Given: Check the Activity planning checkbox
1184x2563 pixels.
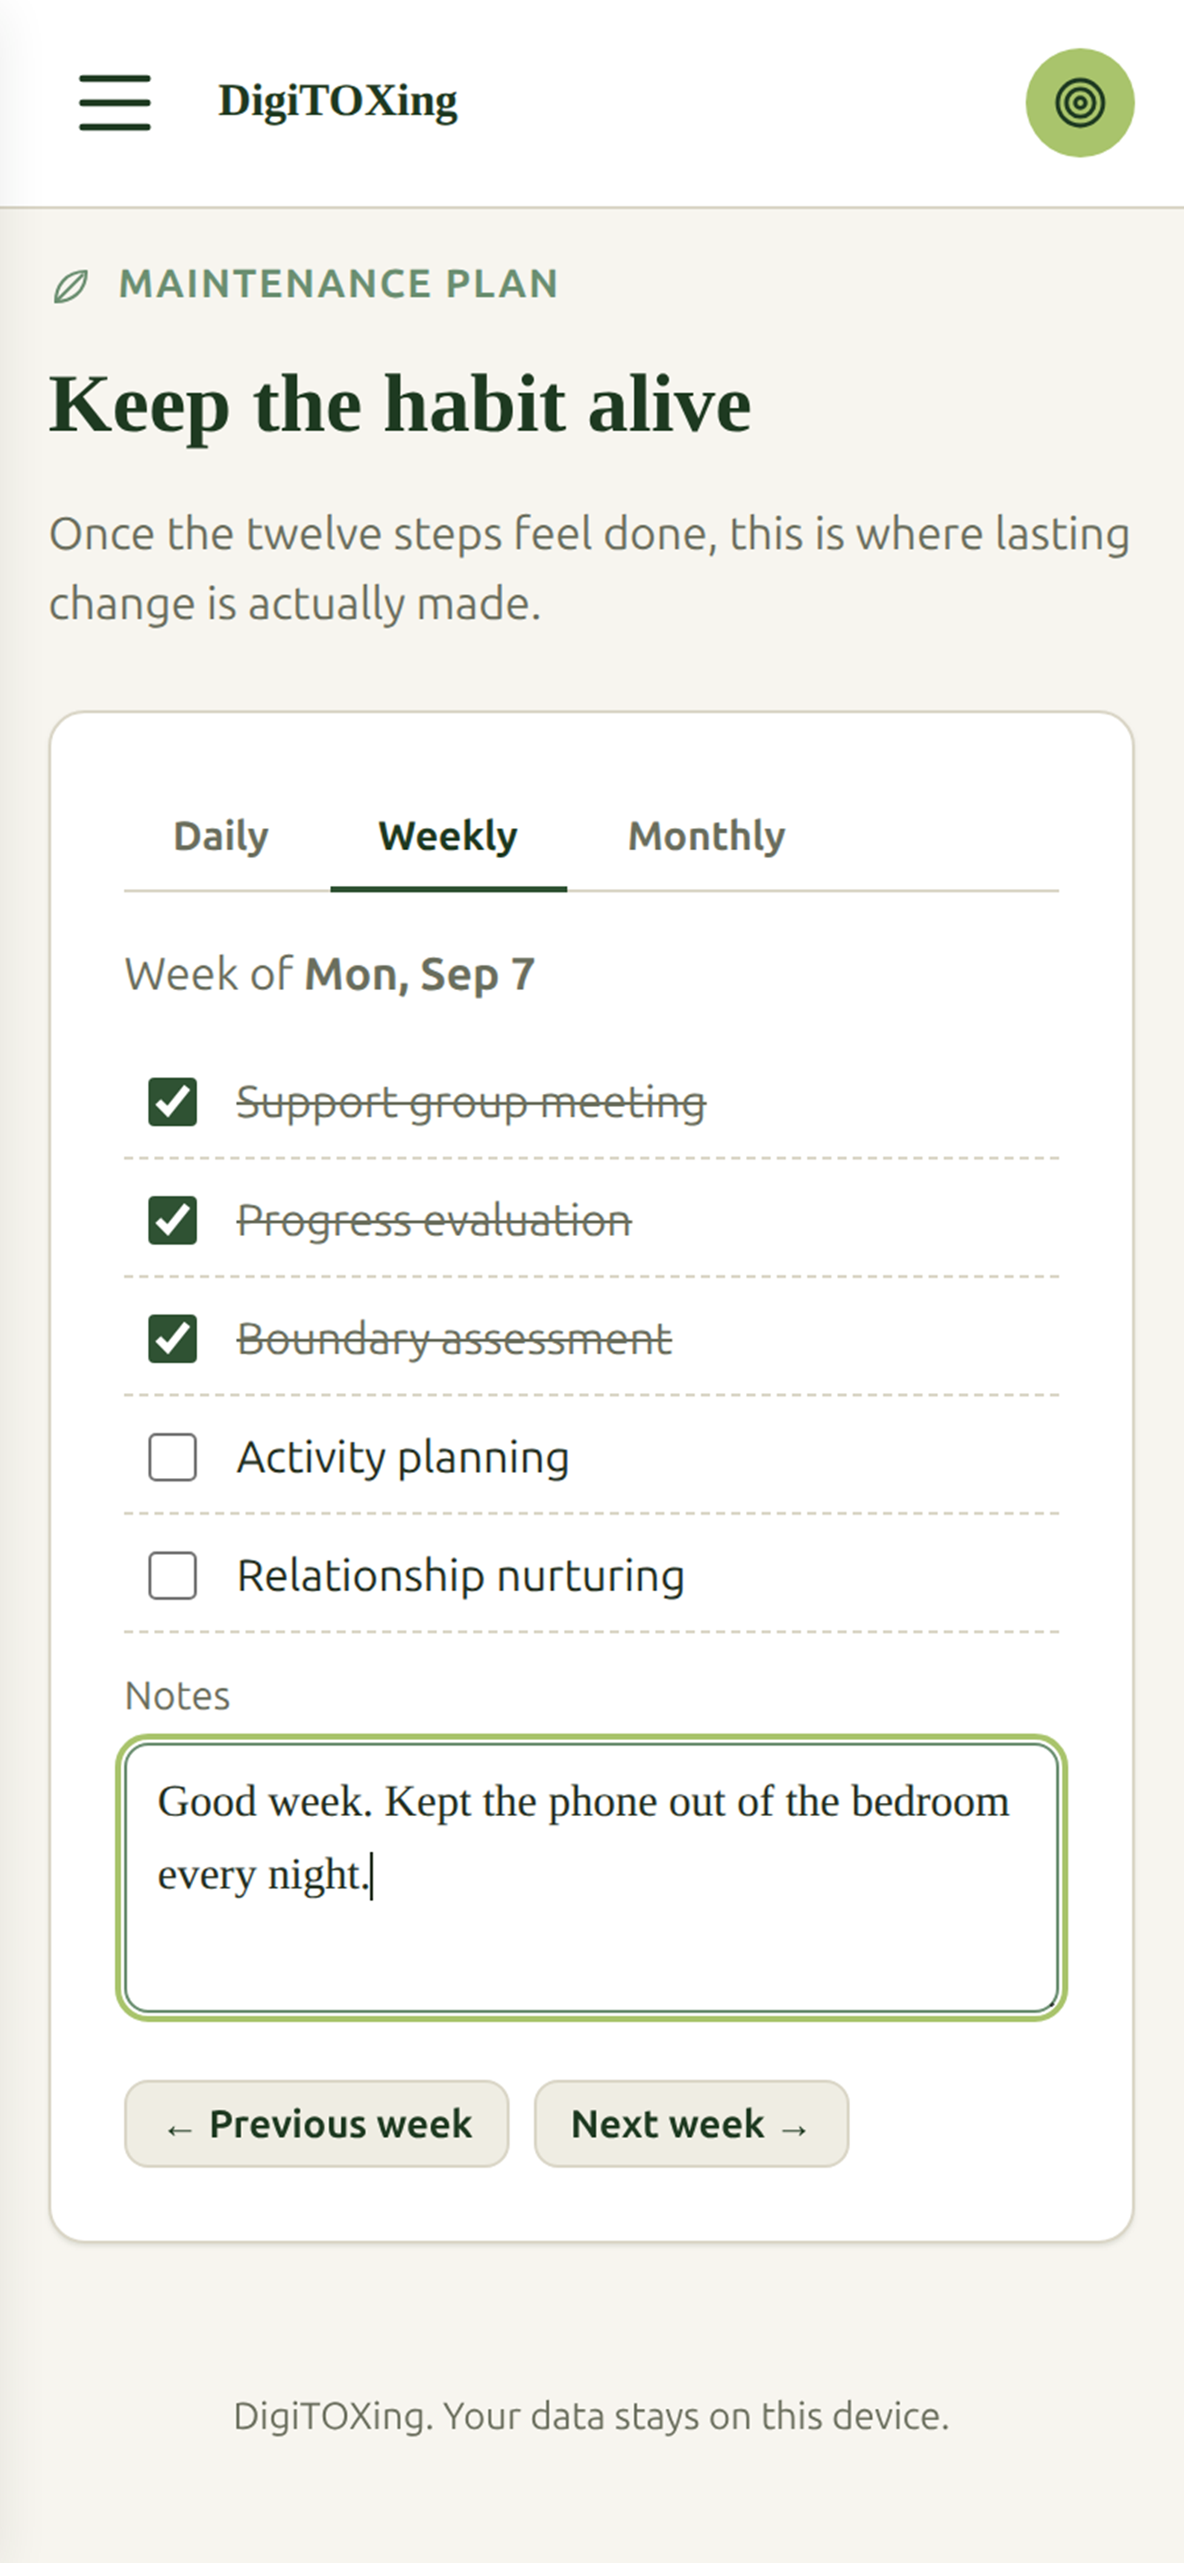Looking at the screenshot, I should [x=172, y=1457].
